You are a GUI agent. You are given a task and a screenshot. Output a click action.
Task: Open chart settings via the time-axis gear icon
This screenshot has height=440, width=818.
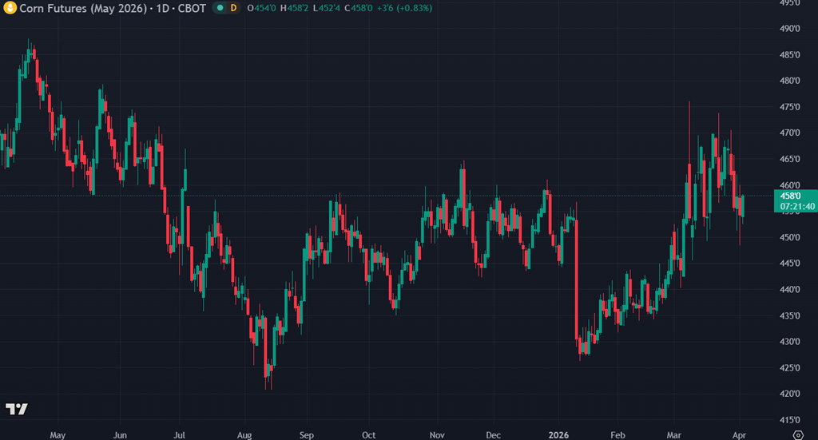point(796,434)
